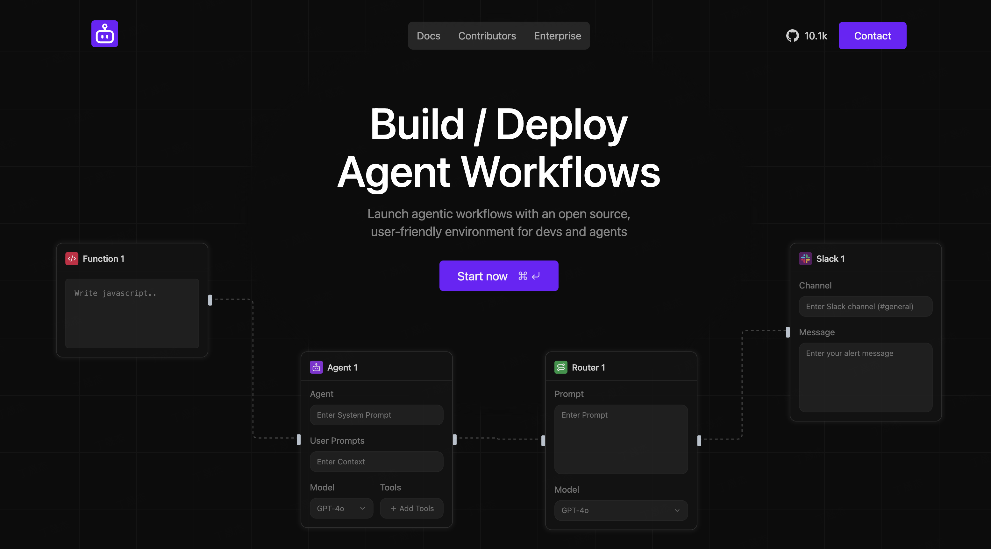
Task: Expand the Router 1 GPT-4o model dropdown
Action: click(x=621, y=510)
